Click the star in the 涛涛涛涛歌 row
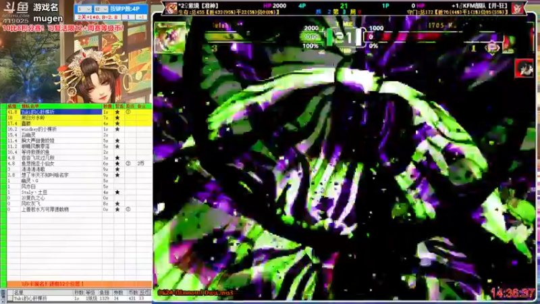Image resolution: width=540 pixels, height=304 pixels. pyautogui.click(x=117, y=170)
